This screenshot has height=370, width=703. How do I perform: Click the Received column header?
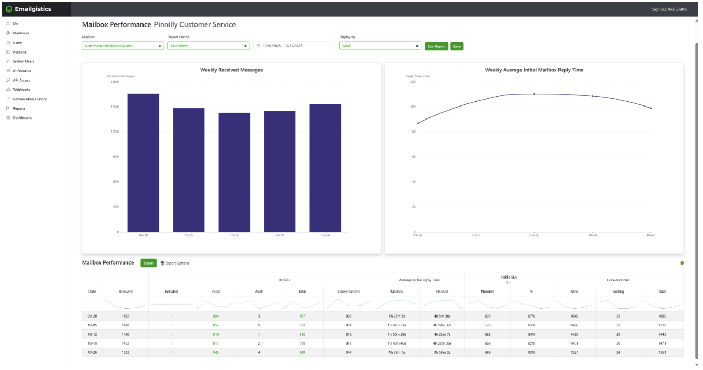click(125, 292)
